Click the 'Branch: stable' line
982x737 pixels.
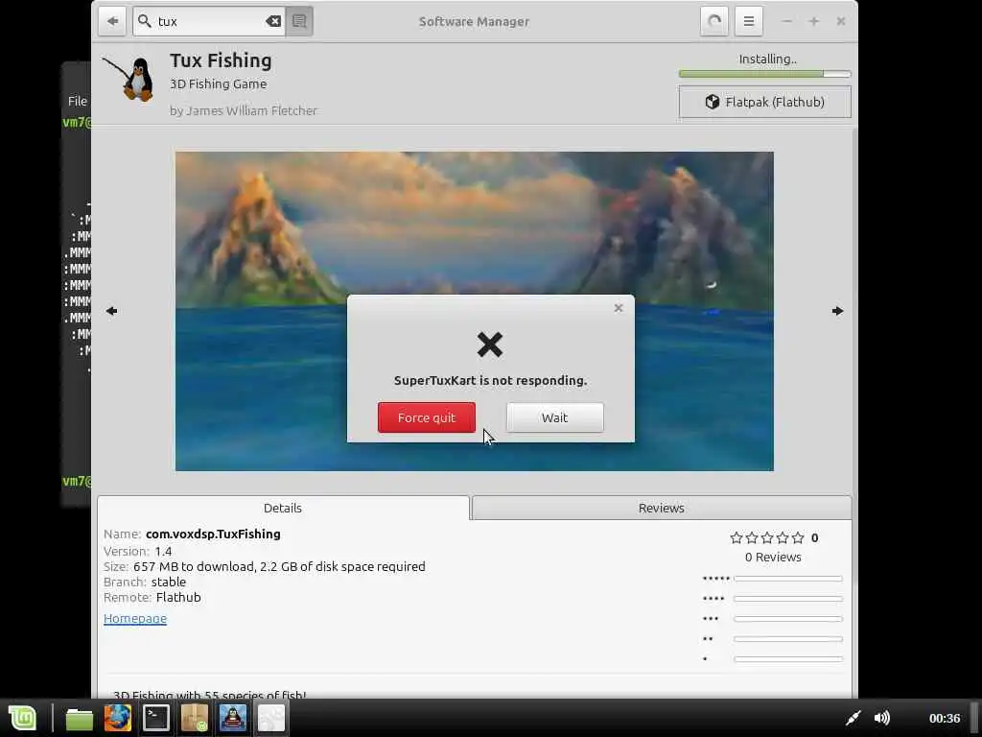[145, 582]
